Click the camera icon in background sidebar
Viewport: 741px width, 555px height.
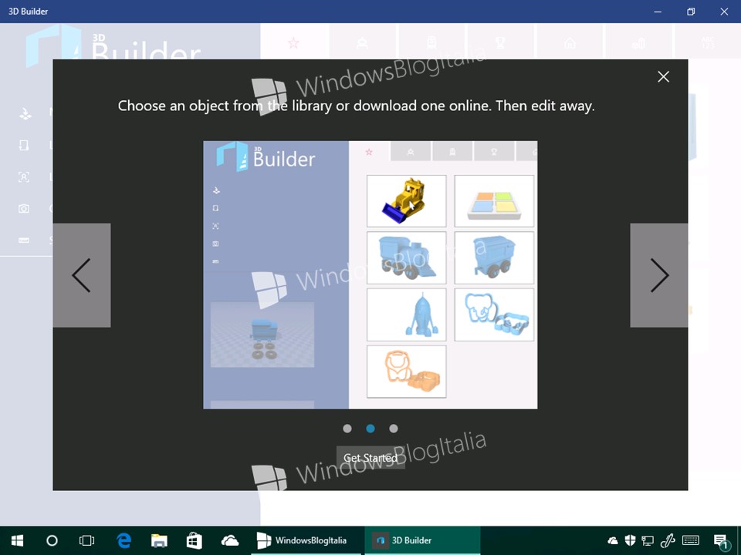pyautogui.click(x=24, y=209)
